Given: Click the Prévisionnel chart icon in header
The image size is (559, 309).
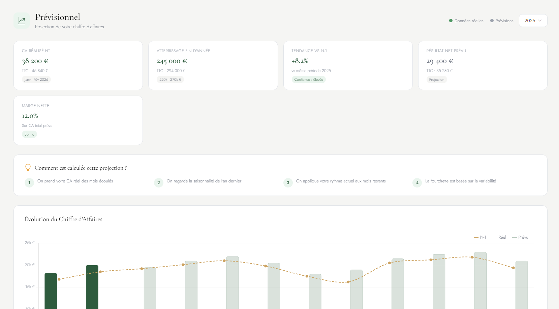Looking at the screenshot, I should [22, 21].
